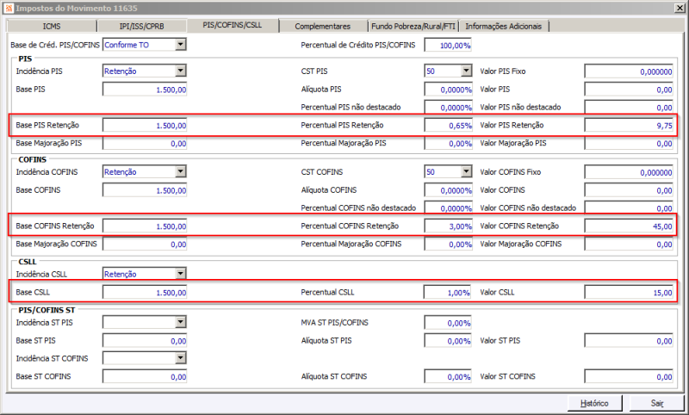Click the Valor ST COFINS field
This screenshot has width=689, height=415.
[629, 377]
